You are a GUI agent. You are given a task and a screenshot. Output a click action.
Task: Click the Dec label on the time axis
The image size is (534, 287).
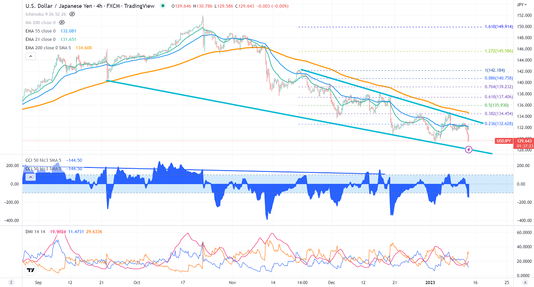point(331,283)
